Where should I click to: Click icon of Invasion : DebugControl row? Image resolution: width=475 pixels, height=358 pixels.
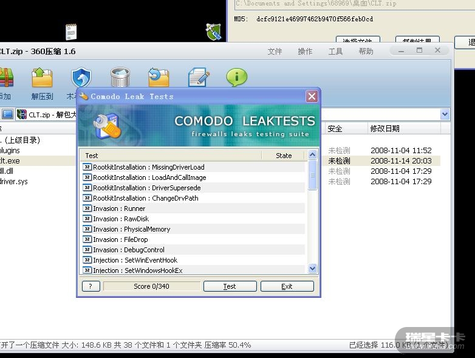click(87, 249)
